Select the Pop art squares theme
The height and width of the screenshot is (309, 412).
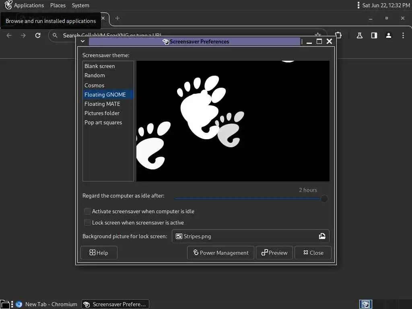(x=108, y=123)
